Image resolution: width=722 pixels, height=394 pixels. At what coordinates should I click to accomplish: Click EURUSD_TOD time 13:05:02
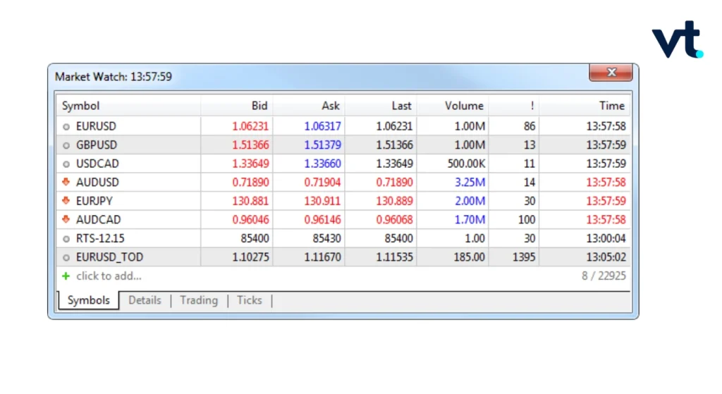(x=606, y=257)
